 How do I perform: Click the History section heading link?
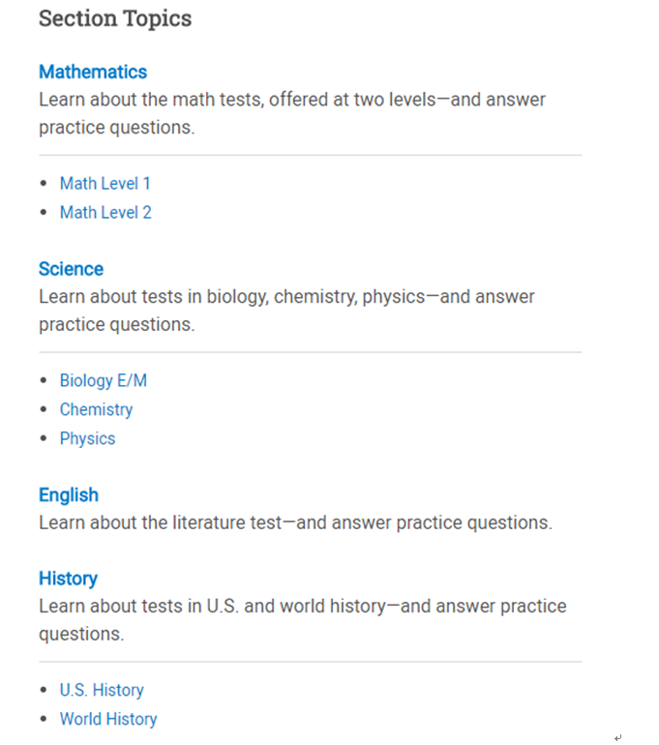click(x=68, y=579)
